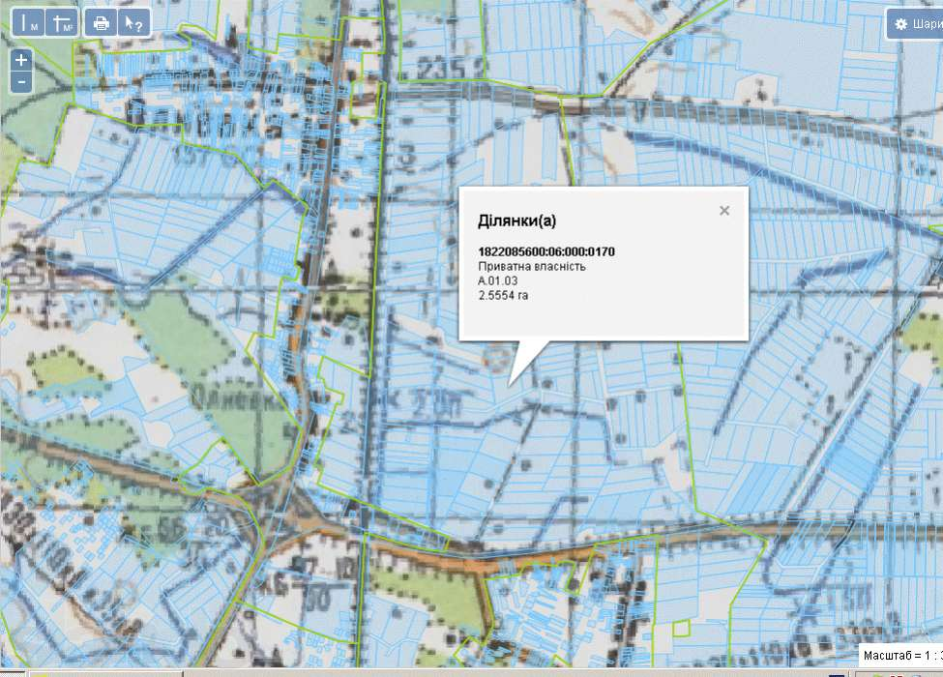Activate the area measurement tool
Image resolution: width=943 pixels, height=677 pixels.
click(63, 24)
